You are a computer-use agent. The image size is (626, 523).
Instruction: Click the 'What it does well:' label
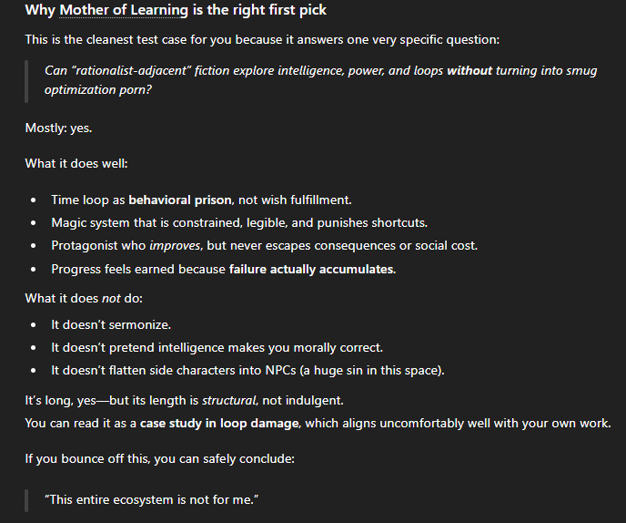coord(76,165)
